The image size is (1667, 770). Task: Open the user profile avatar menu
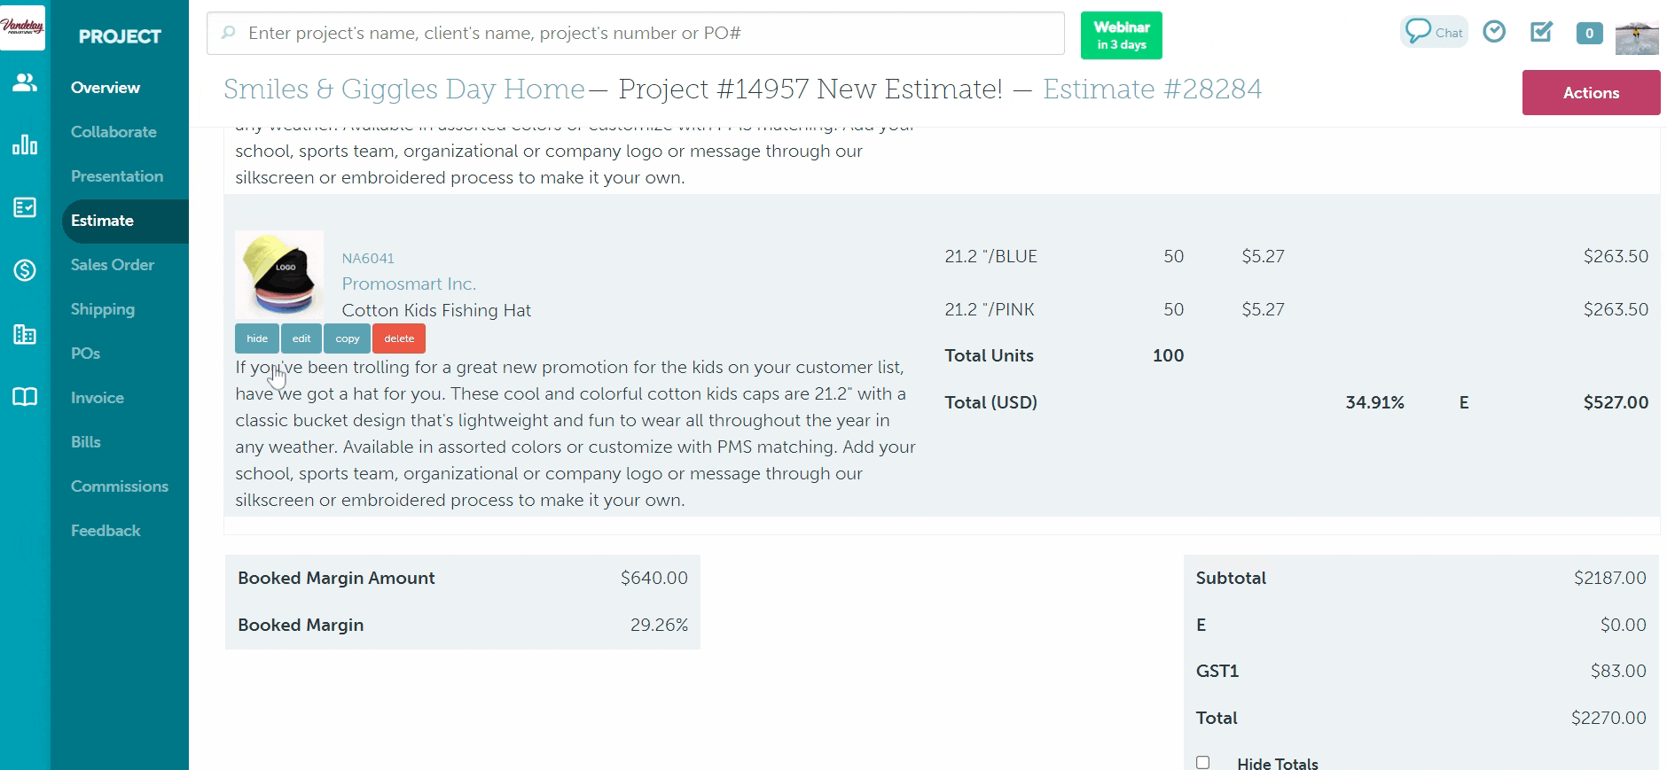[1636, 37]
